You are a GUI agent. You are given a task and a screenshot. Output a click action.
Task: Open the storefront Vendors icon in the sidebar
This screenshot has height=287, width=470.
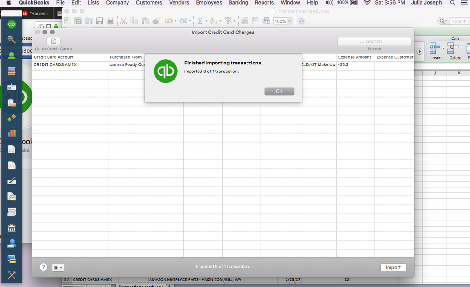11,71
